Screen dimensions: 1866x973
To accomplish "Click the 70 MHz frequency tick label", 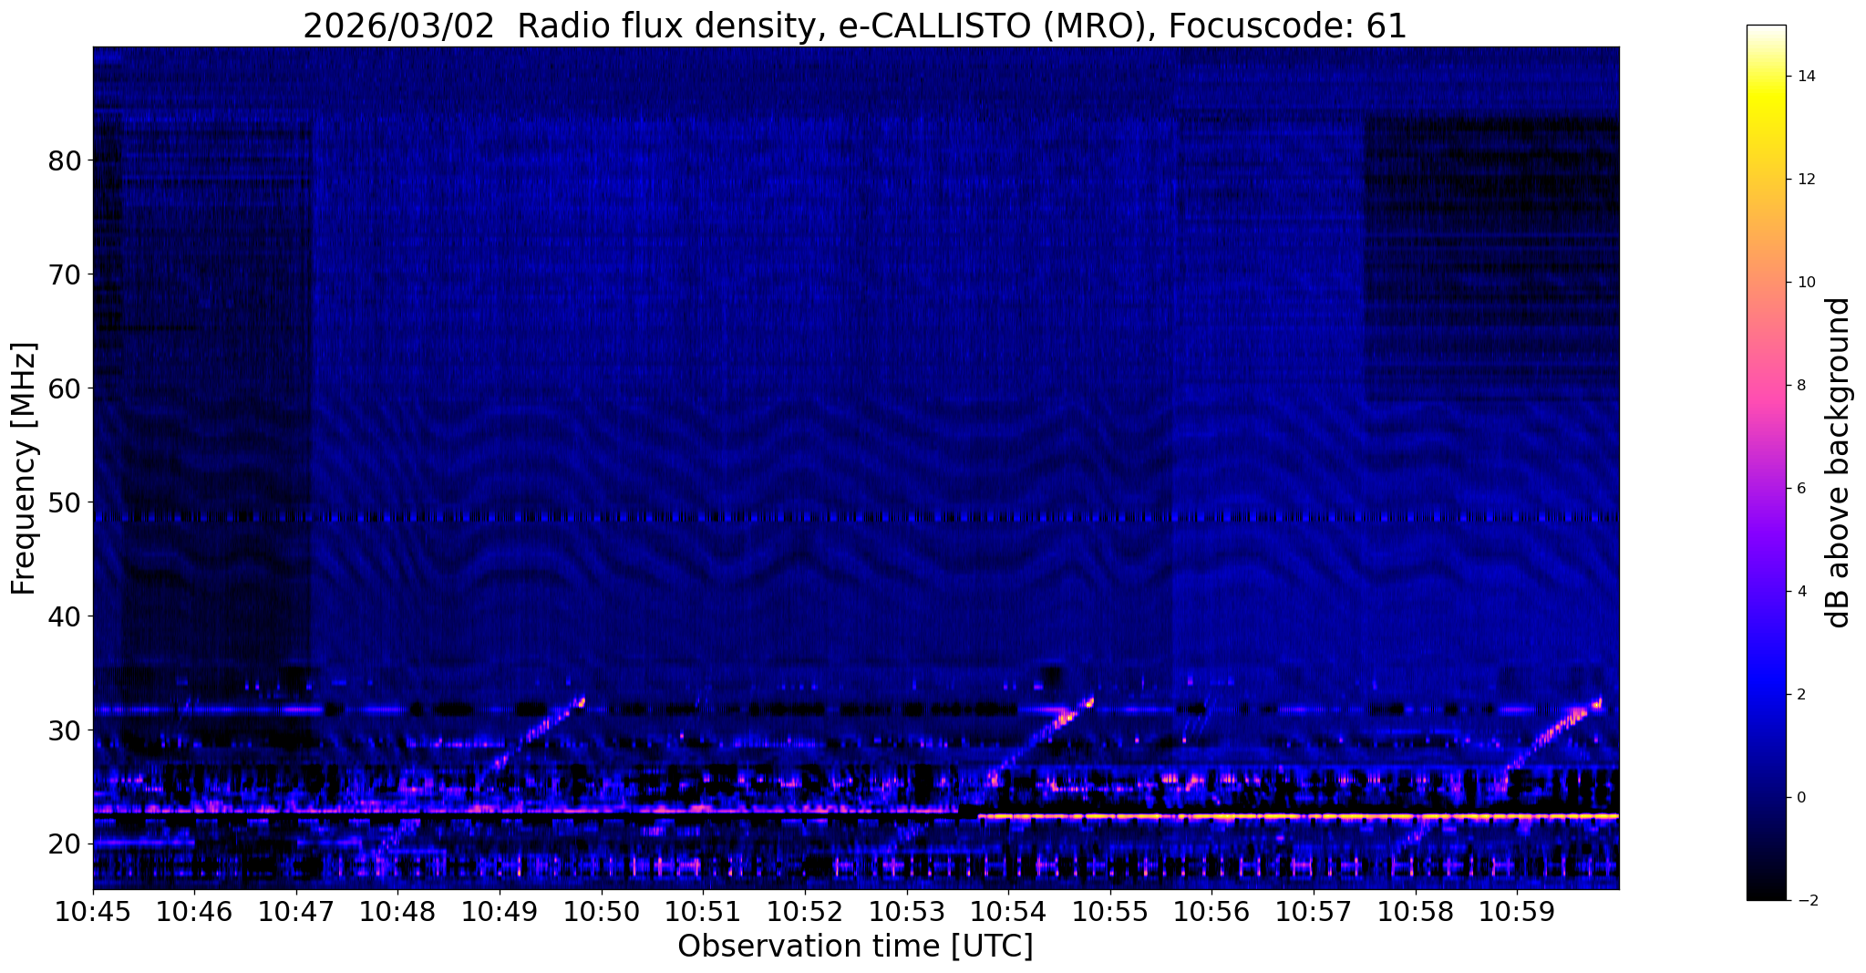I will point(64,274).
